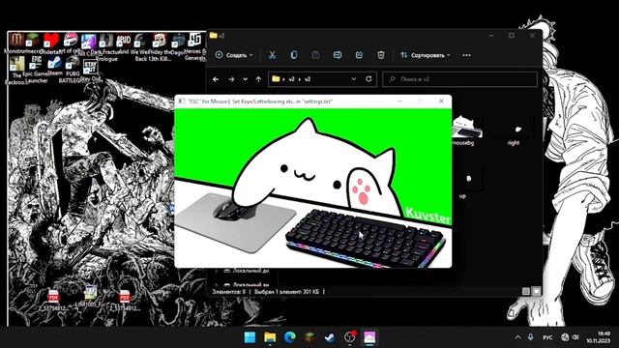Image resolution: width=619 pixels, height=348 pixels.
Task: Click the microphone tray icon
Action: [531, 337]
